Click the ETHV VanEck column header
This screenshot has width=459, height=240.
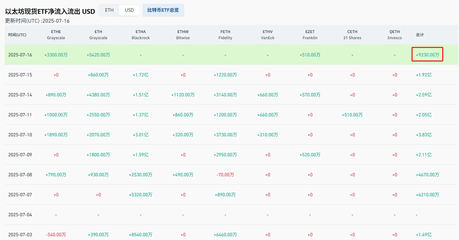pos(268,35)
